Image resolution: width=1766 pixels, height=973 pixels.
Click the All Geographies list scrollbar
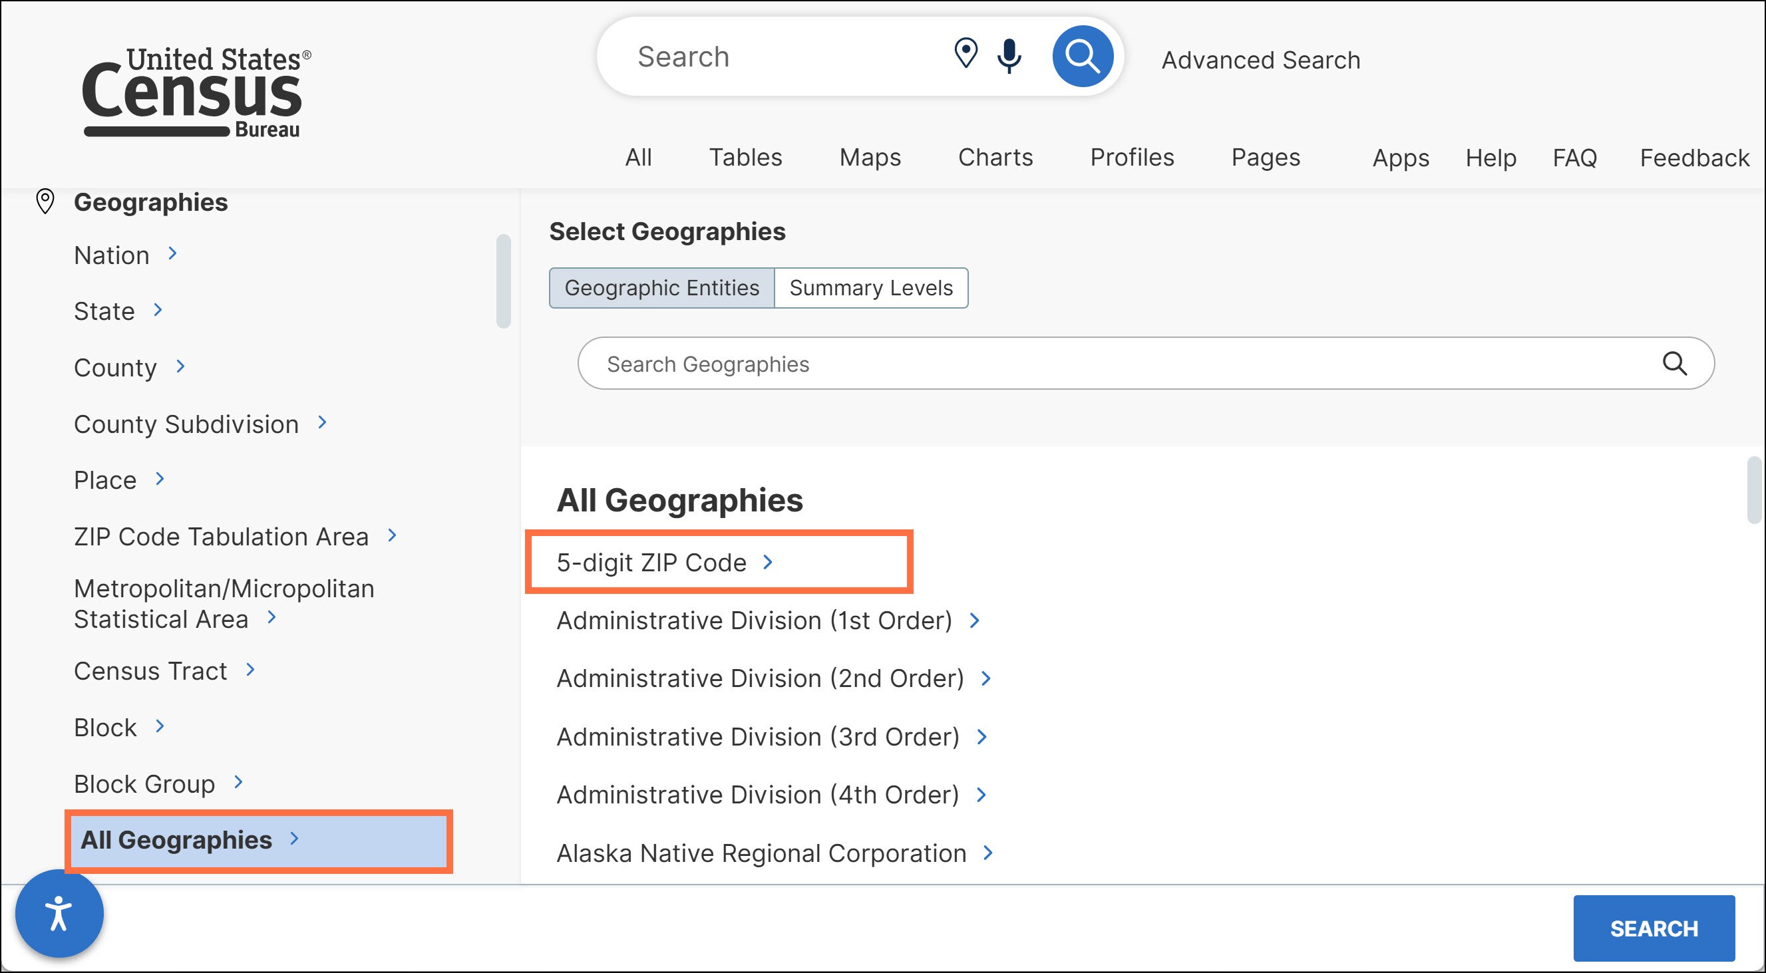coord(1755,491)
